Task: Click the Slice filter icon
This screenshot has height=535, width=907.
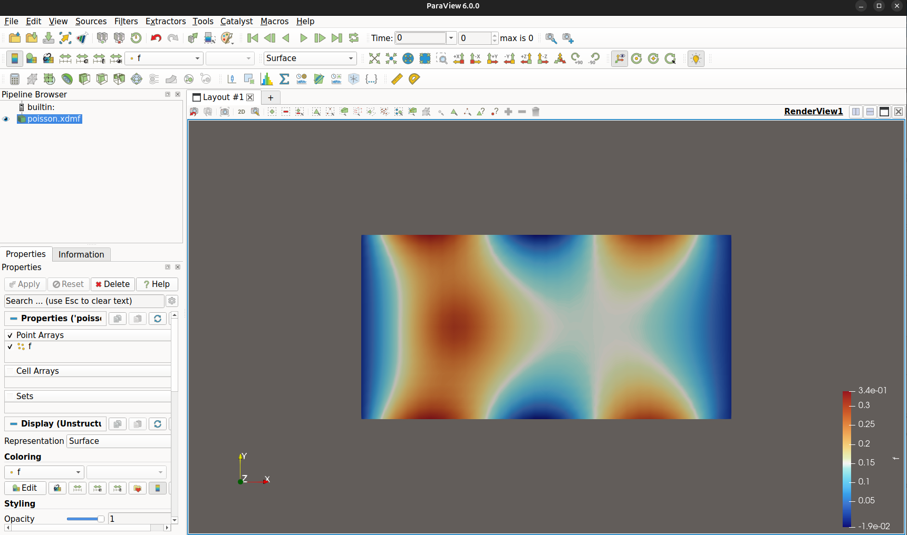Action: [102, 79]
